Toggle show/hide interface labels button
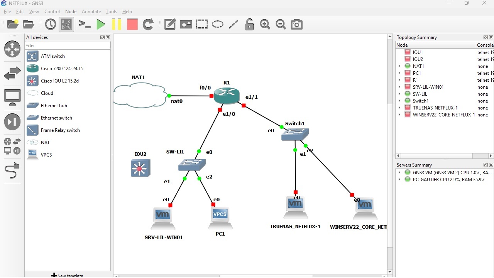The width and height of the screenshot is (494, 278). point(66,25)
